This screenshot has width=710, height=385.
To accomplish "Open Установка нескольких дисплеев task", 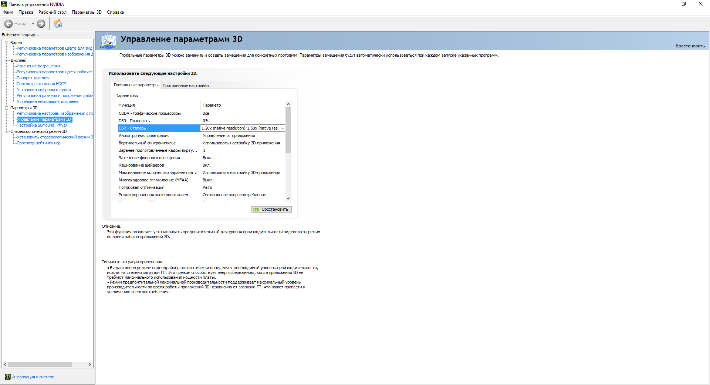I will pos(48,101).
